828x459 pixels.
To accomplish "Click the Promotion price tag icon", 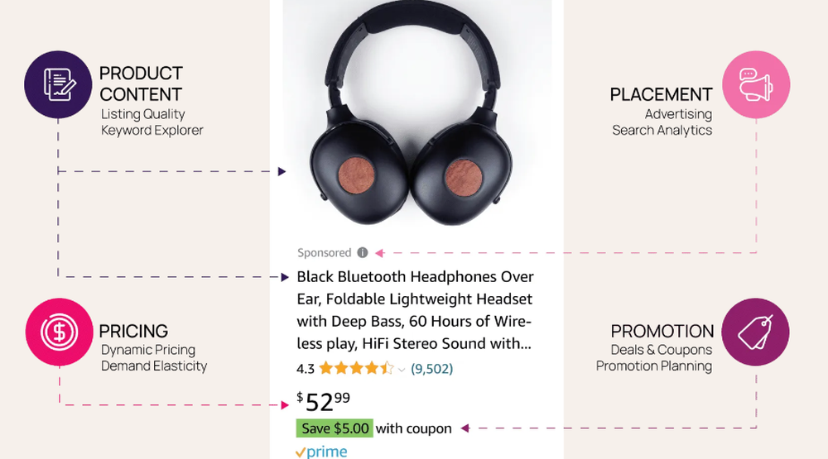I will pyautogui.click(x=755, y=332).
